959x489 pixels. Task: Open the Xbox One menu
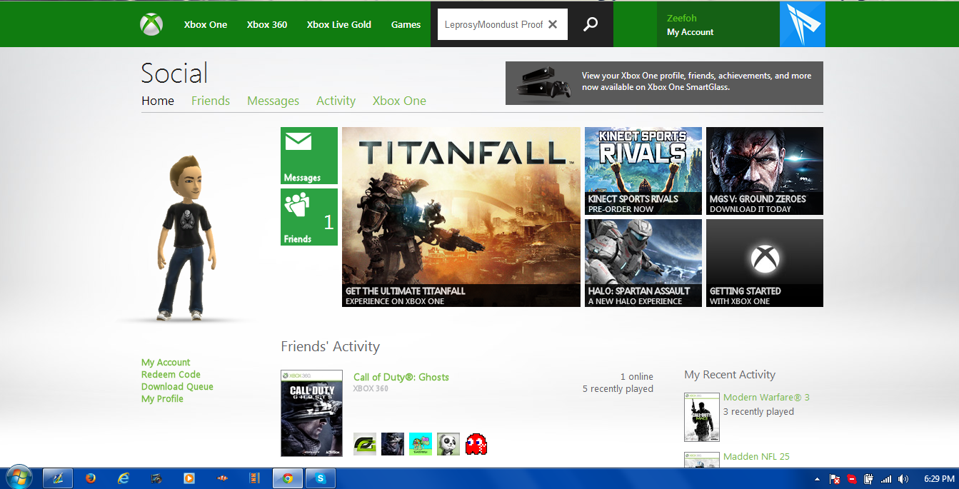click(206, 24)
